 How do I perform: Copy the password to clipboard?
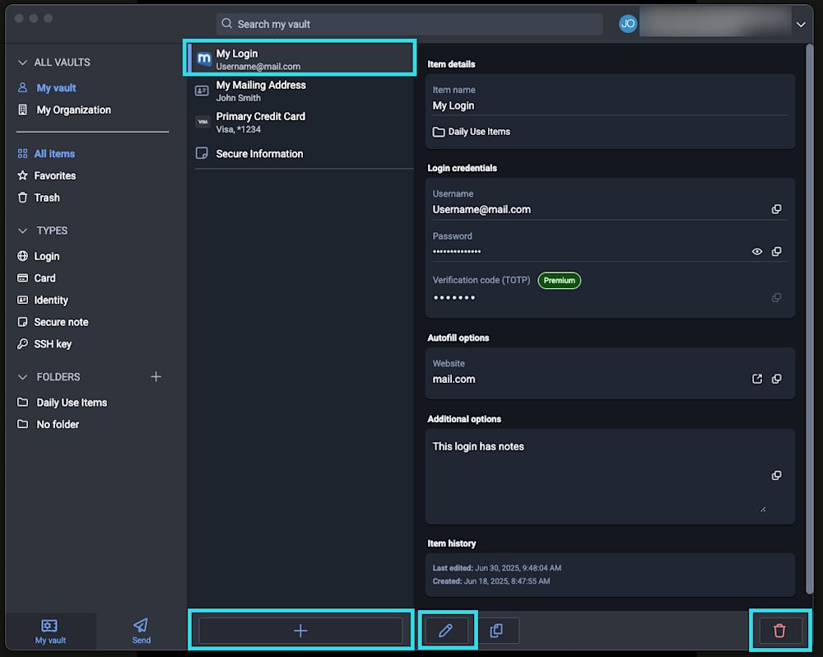[x=776, y=252]
